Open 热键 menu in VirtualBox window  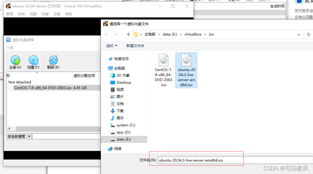click(x=45, y=14)
